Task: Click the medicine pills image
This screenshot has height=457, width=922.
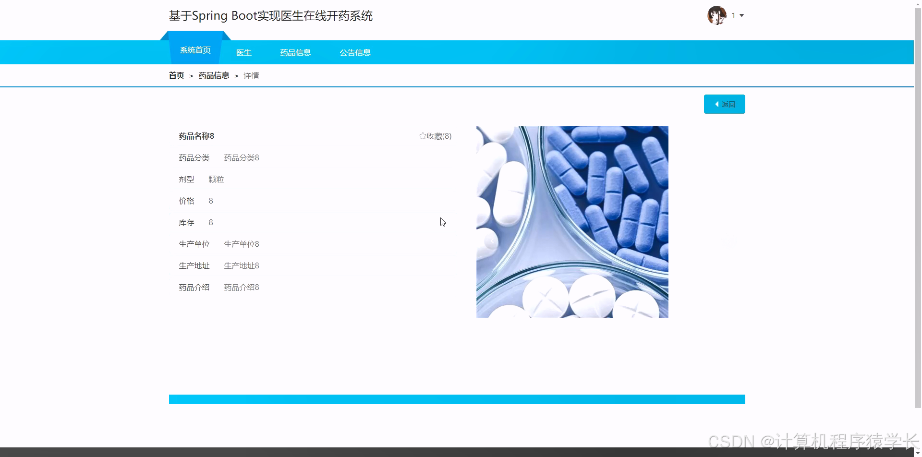Action: point(571,221)
